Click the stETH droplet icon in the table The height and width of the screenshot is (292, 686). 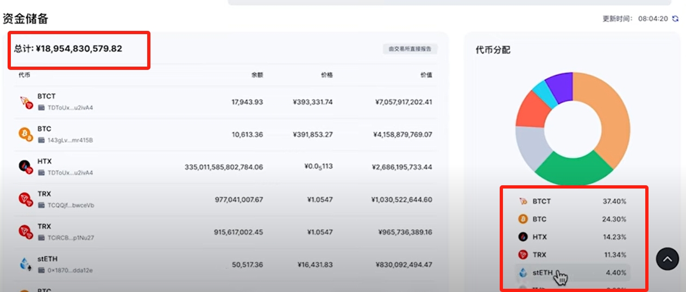[x=26, y=264]
